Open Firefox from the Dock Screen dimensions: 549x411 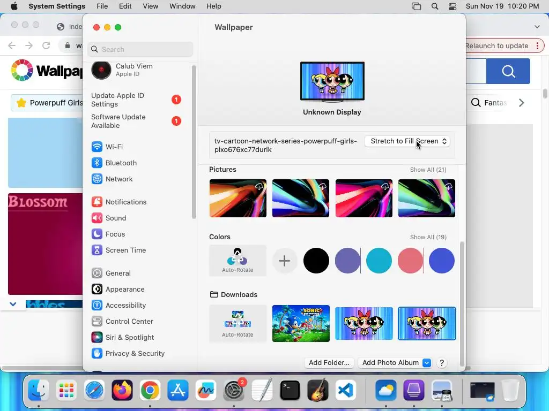click(x=122, y=390)
